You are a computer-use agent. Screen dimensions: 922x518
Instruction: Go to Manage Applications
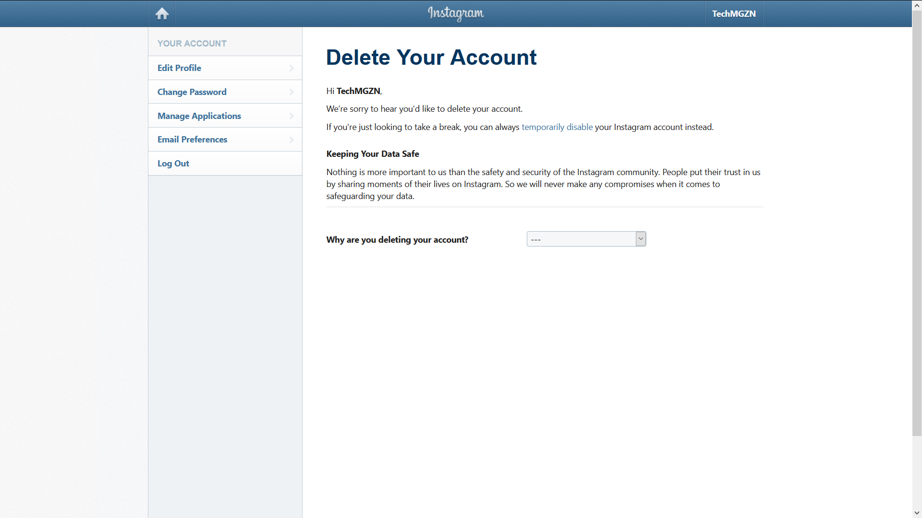(225, 116)
